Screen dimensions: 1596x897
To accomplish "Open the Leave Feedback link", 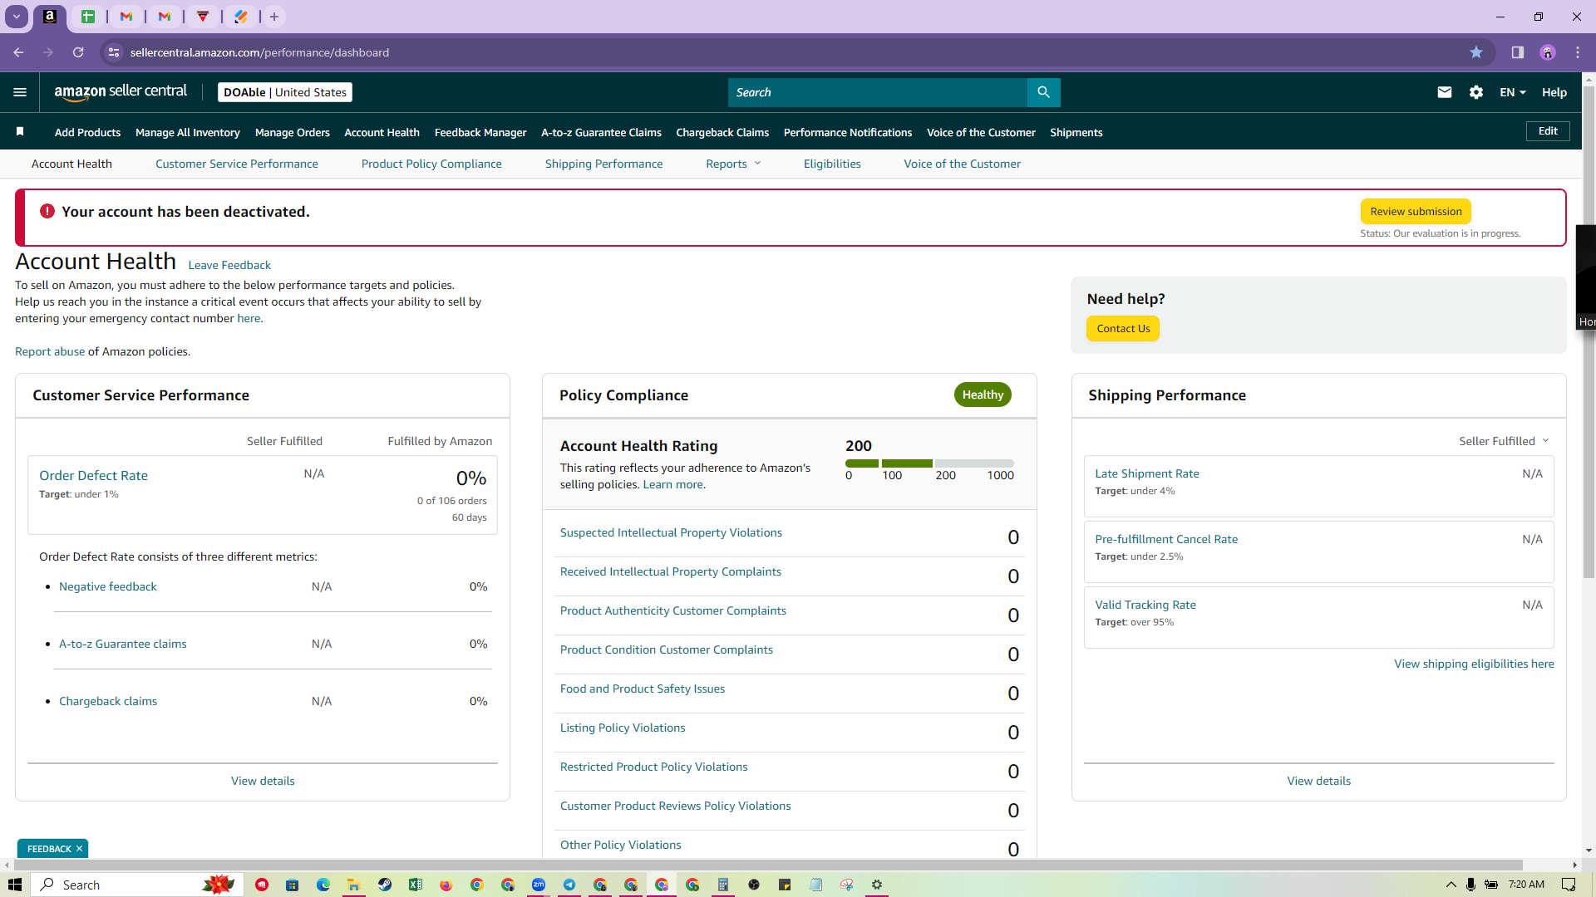I will pos(229,265).
